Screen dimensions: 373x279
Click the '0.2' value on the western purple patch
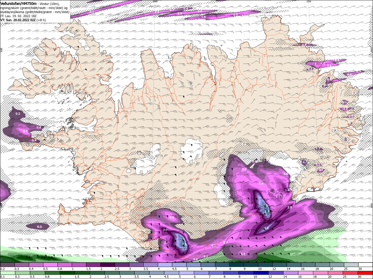pyautogui.click(x=18, y=114)
